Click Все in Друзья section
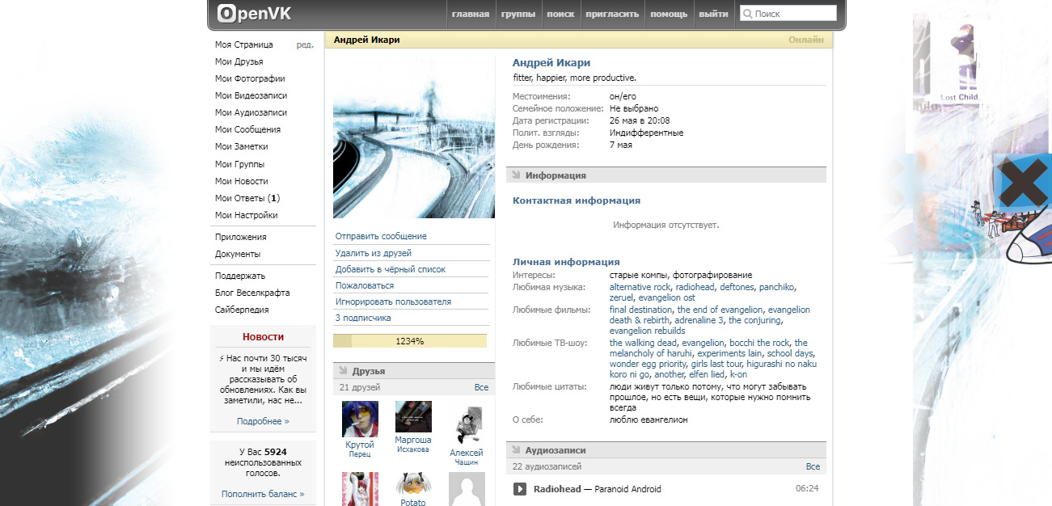 tap(482, 388)
